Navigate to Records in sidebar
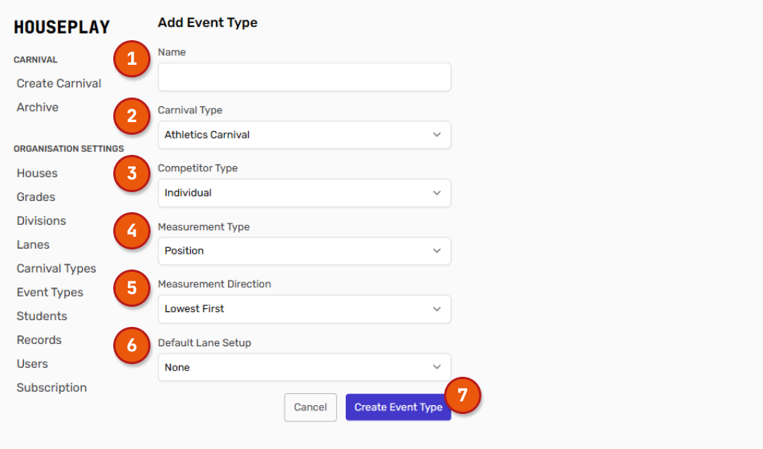This screenshot has height=449, width=763. click(x=39, y=340)
